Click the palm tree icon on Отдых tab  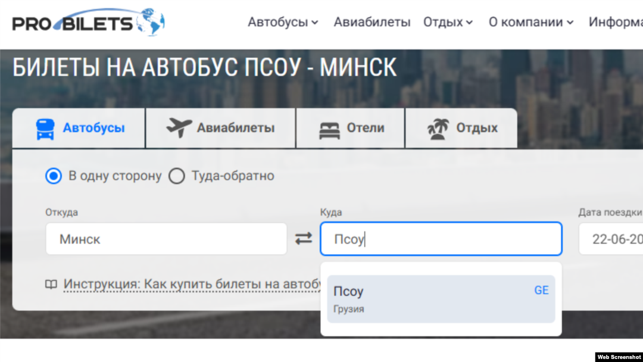tap(438, 129)
